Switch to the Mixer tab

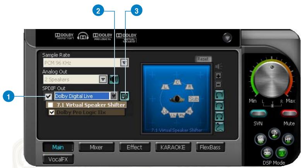coord(96,147)
